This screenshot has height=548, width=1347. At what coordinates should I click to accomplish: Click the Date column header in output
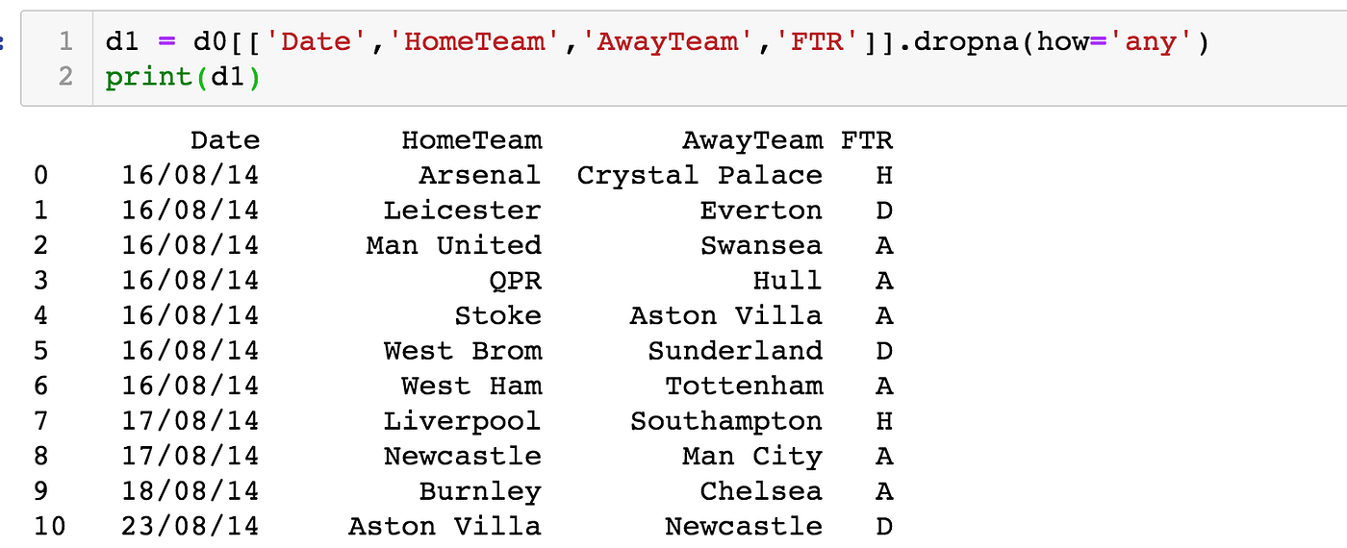225,140
